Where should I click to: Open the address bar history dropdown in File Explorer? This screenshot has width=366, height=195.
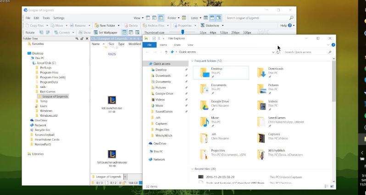click(x=273, y=52)
